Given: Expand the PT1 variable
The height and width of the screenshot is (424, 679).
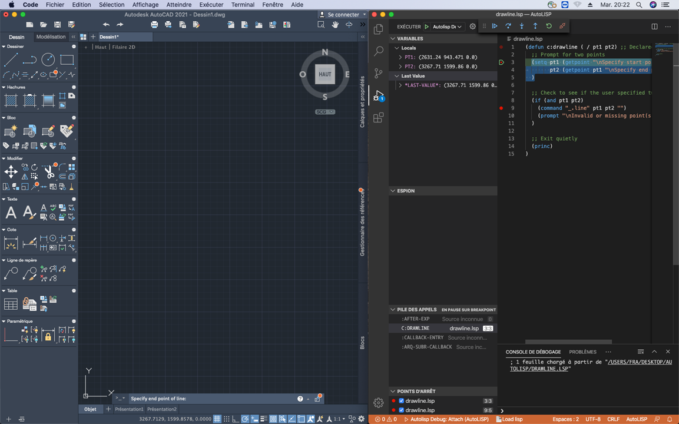Looking at the screenshot, I should click(400, 57).
